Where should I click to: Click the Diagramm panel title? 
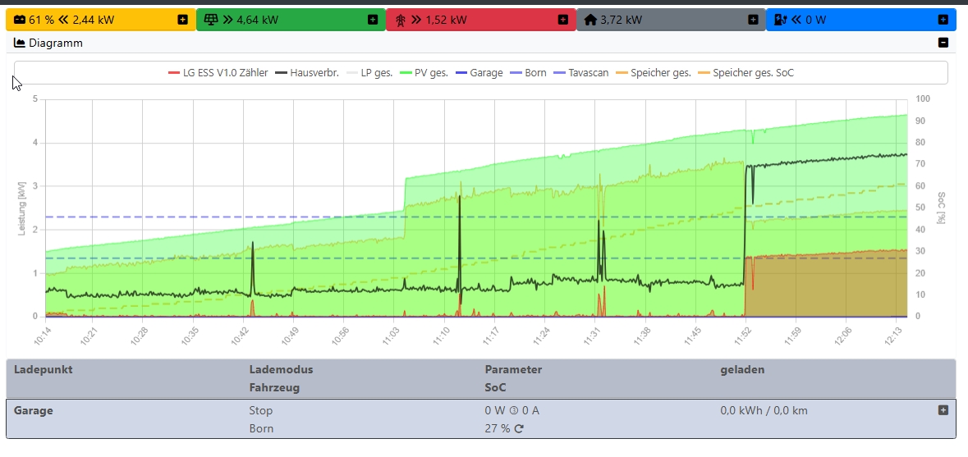(x=55, y=43)
